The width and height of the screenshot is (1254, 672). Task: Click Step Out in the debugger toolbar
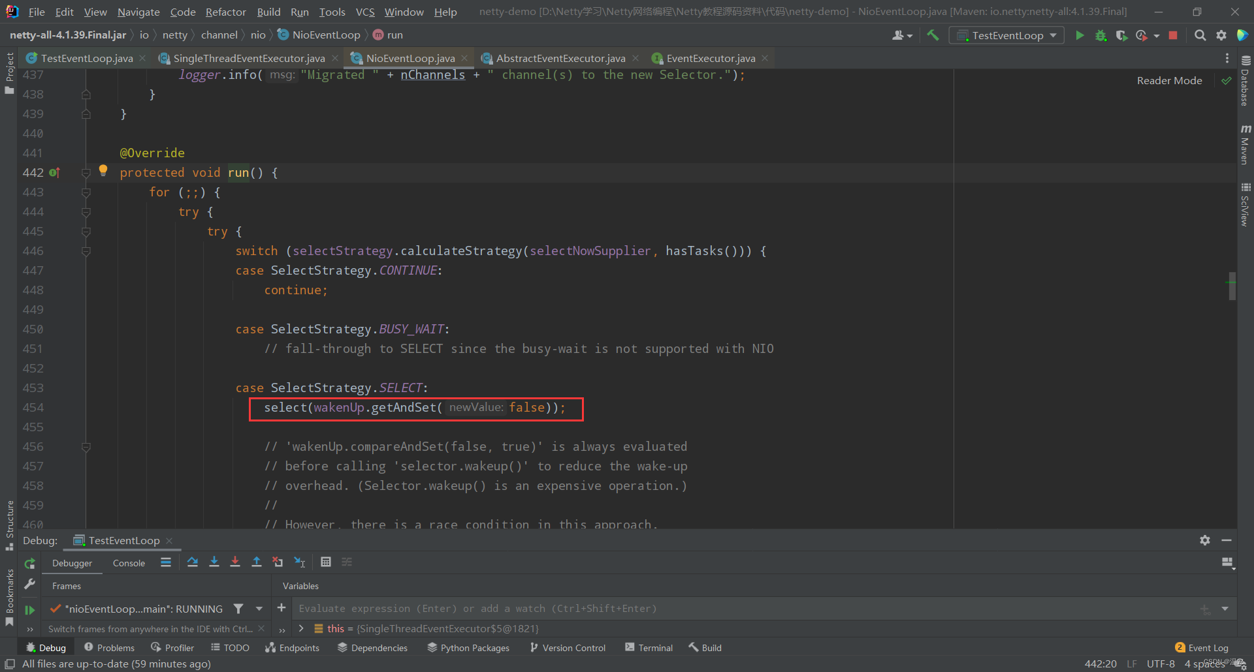coord(257,562)
